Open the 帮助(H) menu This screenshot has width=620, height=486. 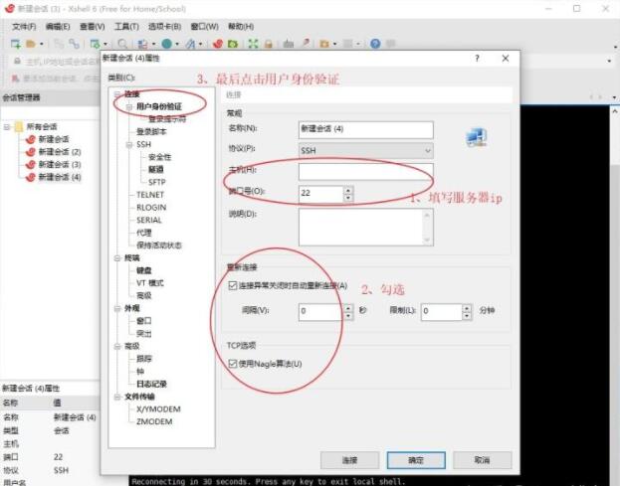tap(241, 27)
